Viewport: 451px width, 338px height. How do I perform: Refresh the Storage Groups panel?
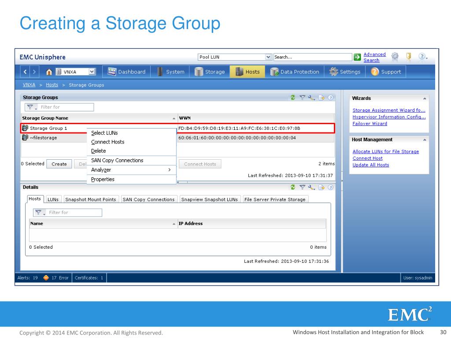click(x=293, y=98)
